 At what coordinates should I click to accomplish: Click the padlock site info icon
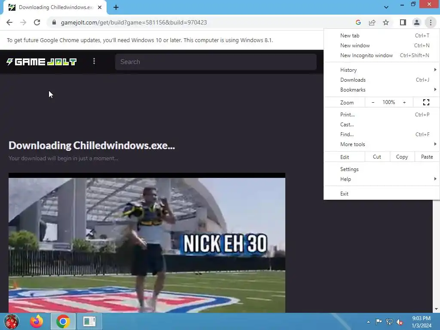coord(54,22)
